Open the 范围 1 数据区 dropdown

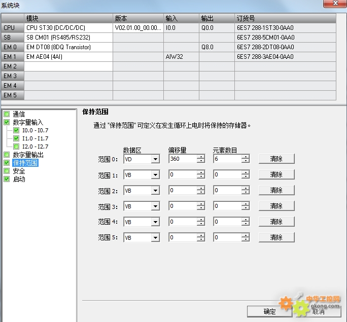155,175
